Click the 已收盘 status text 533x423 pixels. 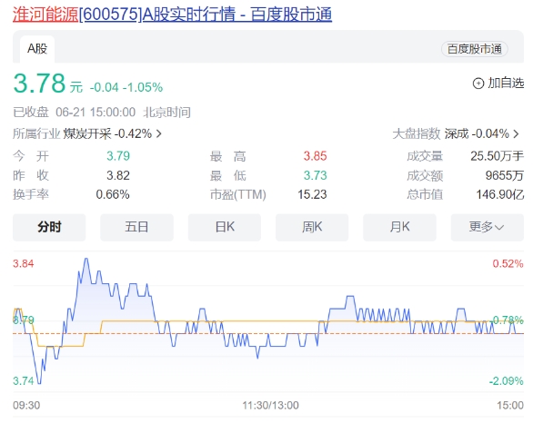tap(31, 113)
